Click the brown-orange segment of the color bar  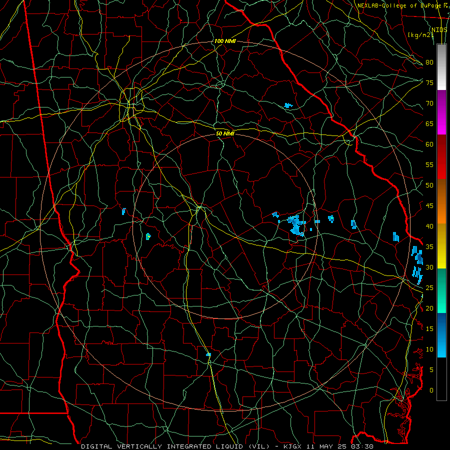pyautogui.click(x=441, y=201)
